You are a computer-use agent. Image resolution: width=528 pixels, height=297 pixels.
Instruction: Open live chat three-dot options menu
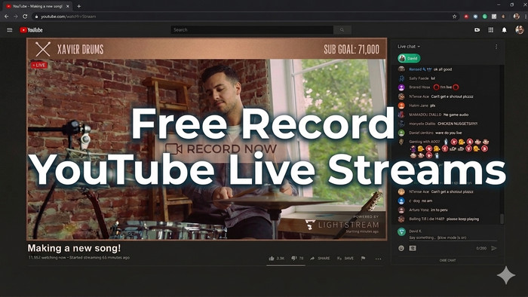(x=496, y=47)
